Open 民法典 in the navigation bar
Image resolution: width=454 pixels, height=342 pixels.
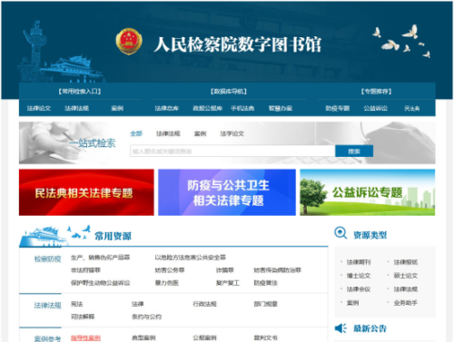[412, 108]
